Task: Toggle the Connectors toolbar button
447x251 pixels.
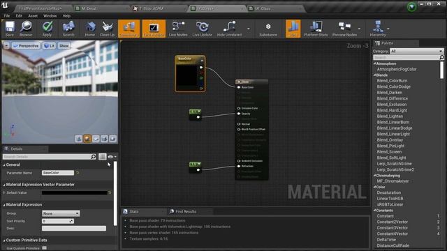Action: 129,29
